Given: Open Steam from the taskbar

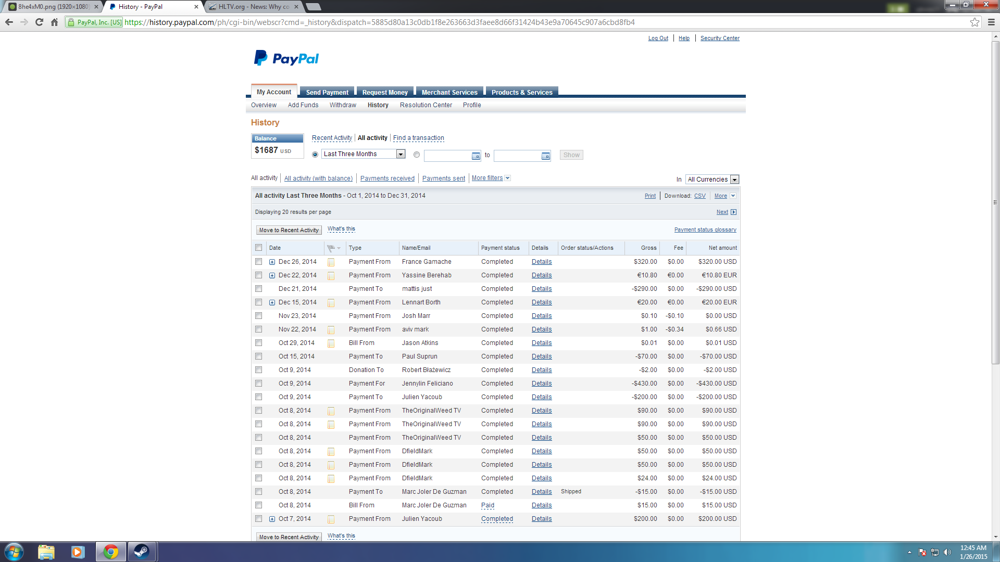Looking at the screenshot, I should (x=141, y=552).
